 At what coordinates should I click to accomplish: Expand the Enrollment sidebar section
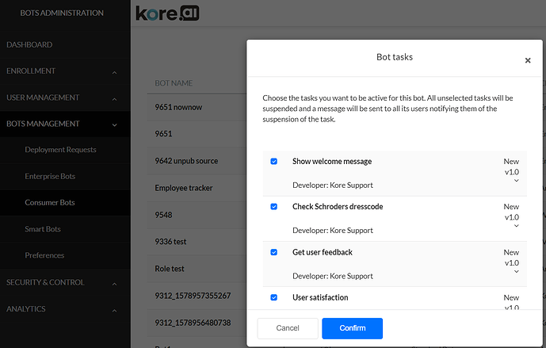coord(115,72)
